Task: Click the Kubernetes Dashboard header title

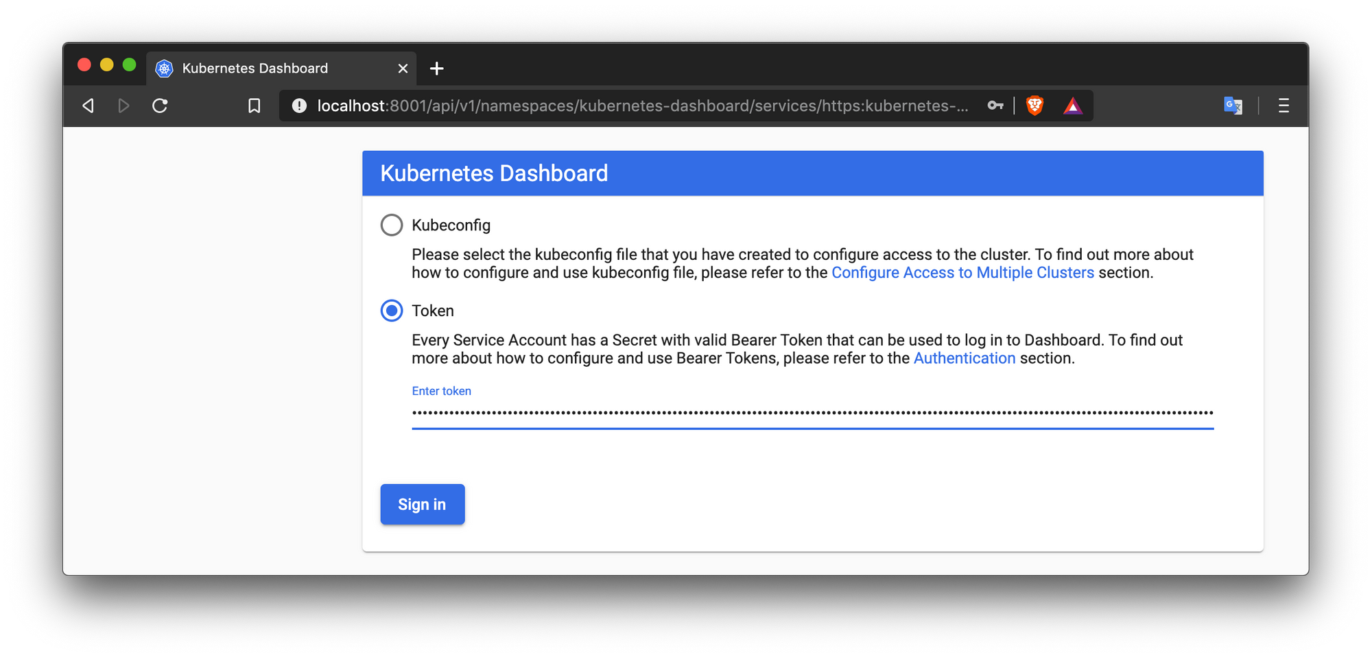Action: click(x=494, y=173)
